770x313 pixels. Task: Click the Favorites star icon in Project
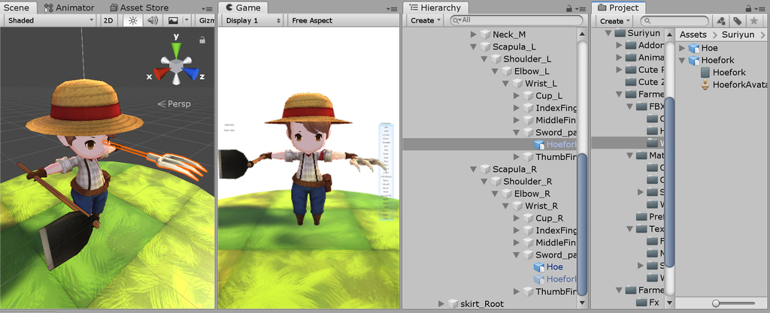[753, 21]
